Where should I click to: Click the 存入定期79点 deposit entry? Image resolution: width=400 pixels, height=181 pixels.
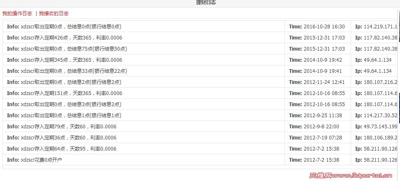pos(68,127)
